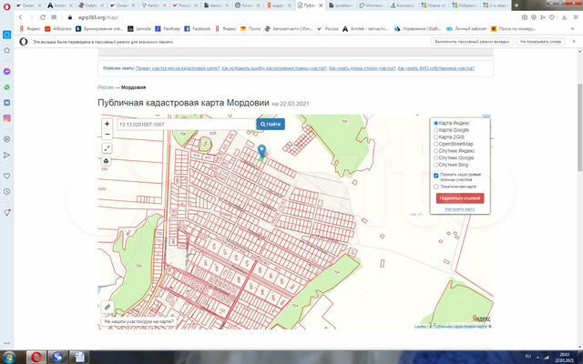Expand the hidden bookmarks chevron

(x=573, y=28)
